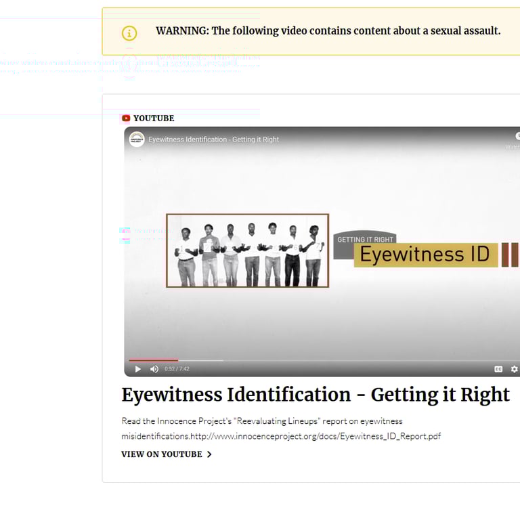Image resolution: width=520 pixels, height=520 pixels.
Task: Click the sexual assault warning message text
Action: 328,31
